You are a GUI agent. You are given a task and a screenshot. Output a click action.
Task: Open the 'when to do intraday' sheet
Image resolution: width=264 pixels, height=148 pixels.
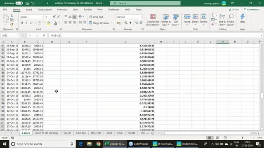(x=47, y=133)
